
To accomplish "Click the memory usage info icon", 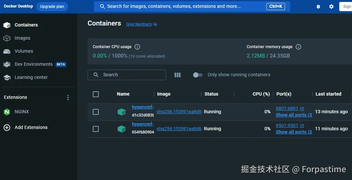I will pos(298,47).
